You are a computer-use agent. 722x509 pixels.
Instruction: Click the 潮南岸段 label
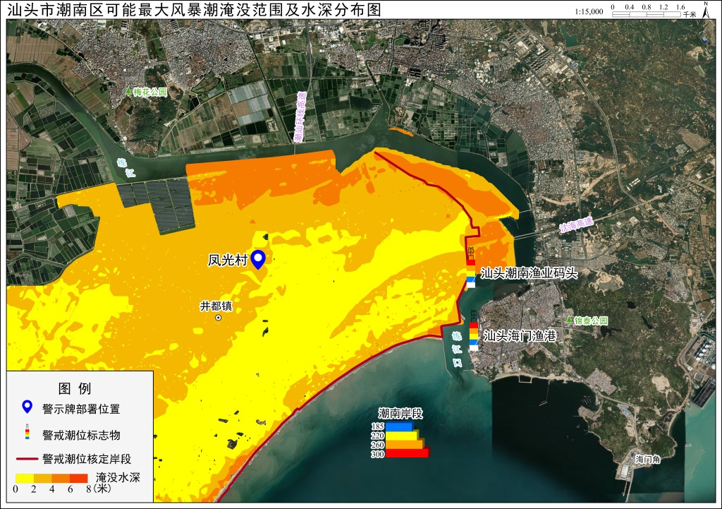[400, 413]
